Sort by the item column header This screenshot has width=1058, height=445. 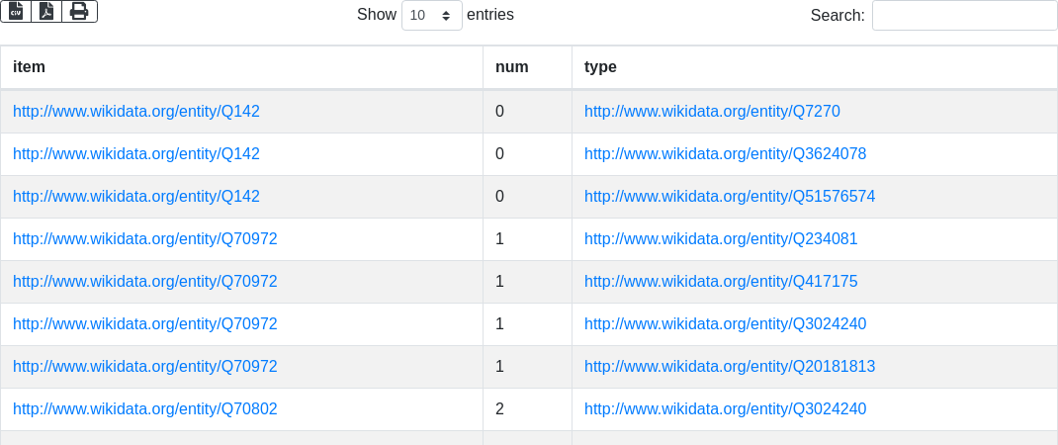[x=30, y=67]
